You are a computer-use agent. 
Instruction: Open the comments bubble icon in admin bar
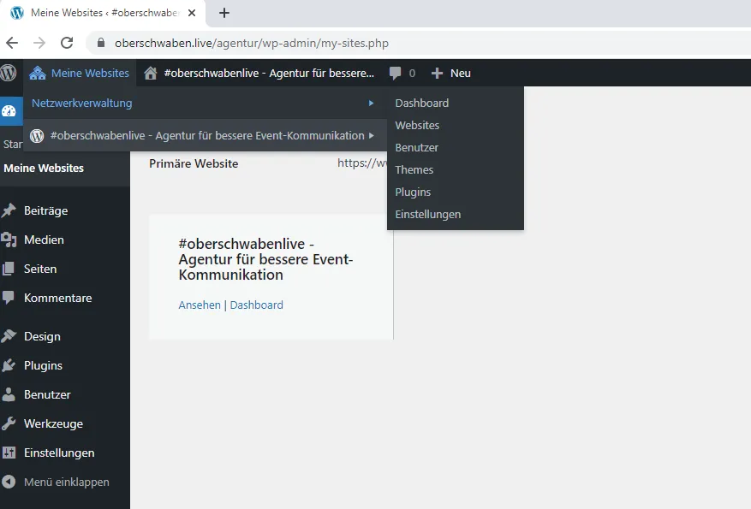coord(395,74)
